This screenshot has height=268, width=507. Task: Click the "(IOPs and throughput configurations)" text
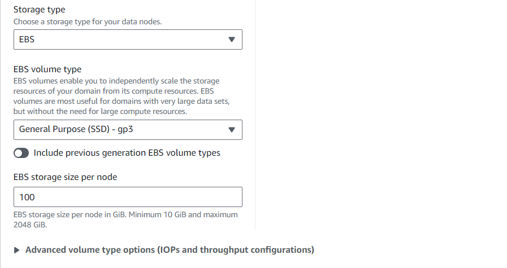[235, 249]
